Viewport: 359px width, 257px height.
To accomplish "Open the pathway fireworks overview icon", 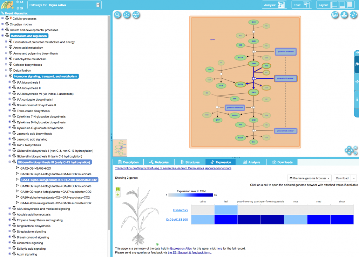I will [135, 15].
